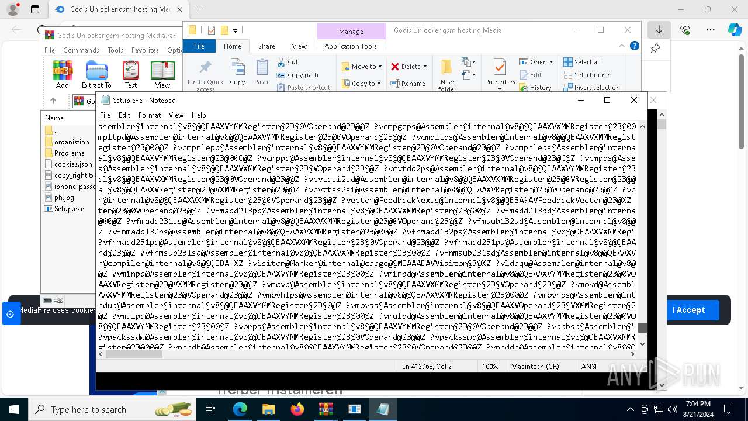Click Cut in Explorer ribbon
The height and width of the screenshot is (421, 748).
pyautogui.click(x=288, y=62)
